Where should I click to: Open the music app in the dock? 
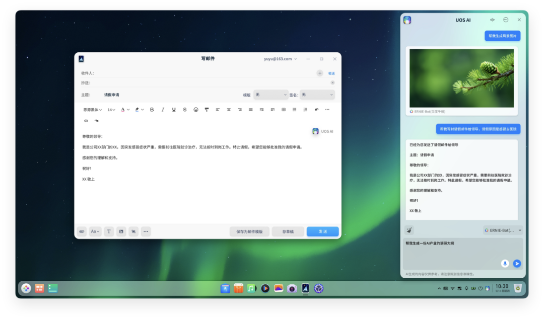tap(251, 288)
